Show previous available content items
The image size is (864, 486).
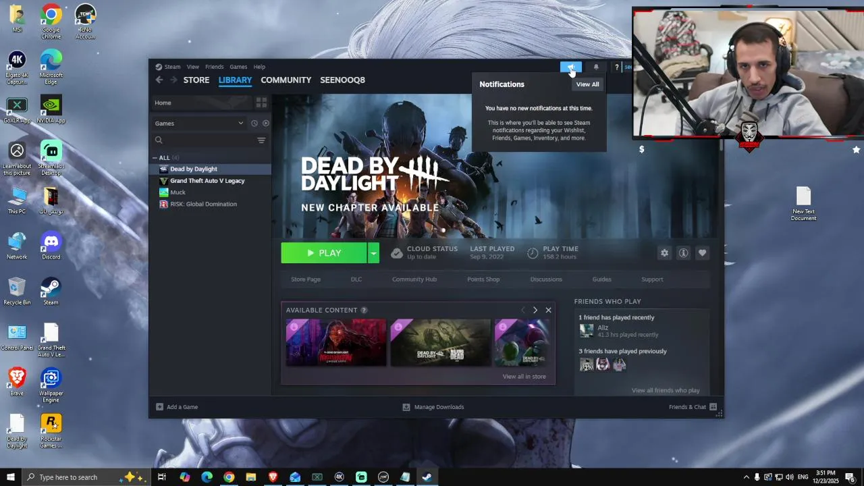coord(522,310)
